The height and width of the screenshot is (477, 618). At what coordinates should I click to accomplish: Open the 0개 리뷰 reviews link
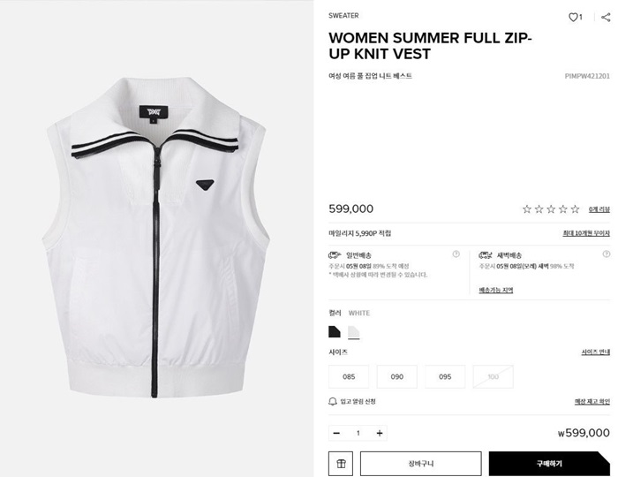tap(599, 209)
